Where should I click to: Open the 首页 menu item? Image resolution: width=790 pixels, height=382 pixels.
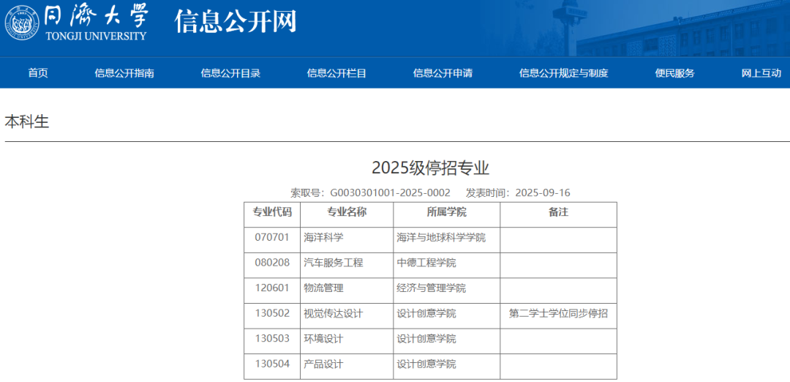tap(38, 73)
